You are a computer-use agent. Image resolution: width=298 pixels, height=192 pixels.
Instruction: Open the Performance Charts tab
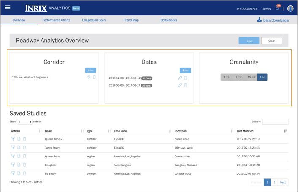pyautogui.click(x=56, y=20)
